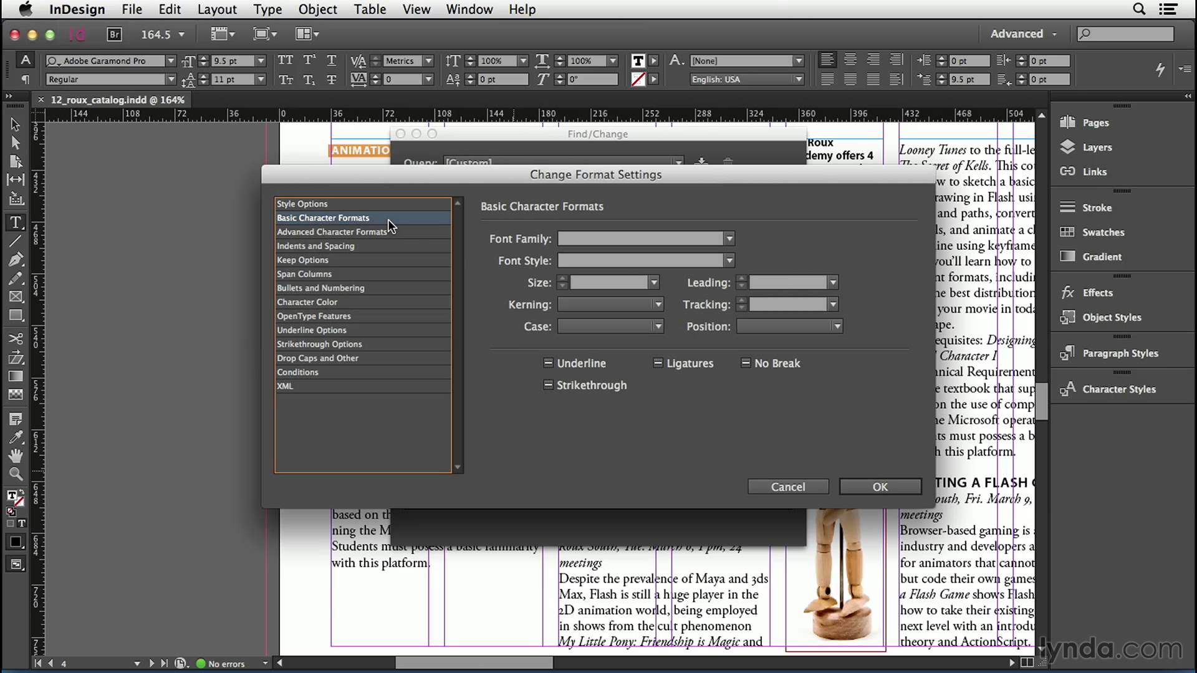Select the Selection tool arrow
Image resolution: width=1197 pixels, height=673 pixels.
16,125
